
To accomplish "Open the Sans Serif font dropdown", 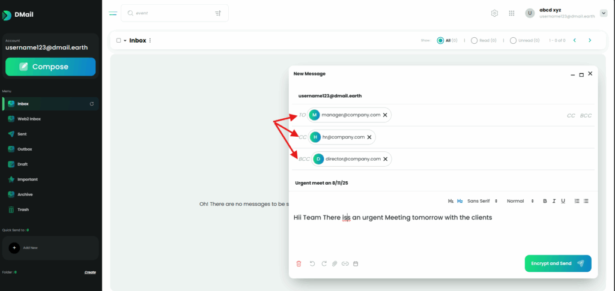I will pos(483,201).
